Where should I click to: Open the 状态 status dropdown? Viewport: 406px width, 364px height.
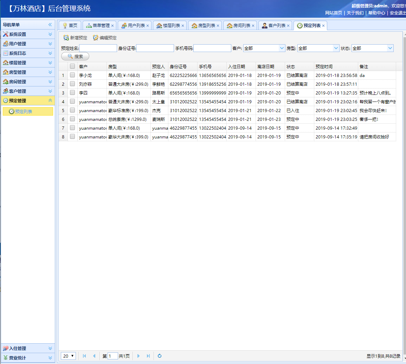point(390,48)
